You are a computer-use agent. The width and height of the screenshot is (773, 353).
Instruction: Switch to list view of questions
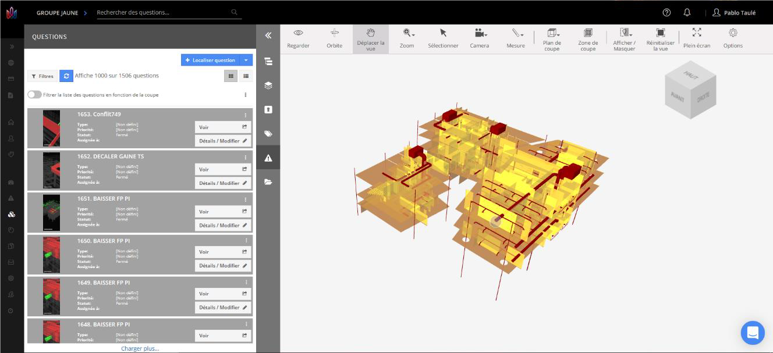pyautogui.click(x=246, y=76)
